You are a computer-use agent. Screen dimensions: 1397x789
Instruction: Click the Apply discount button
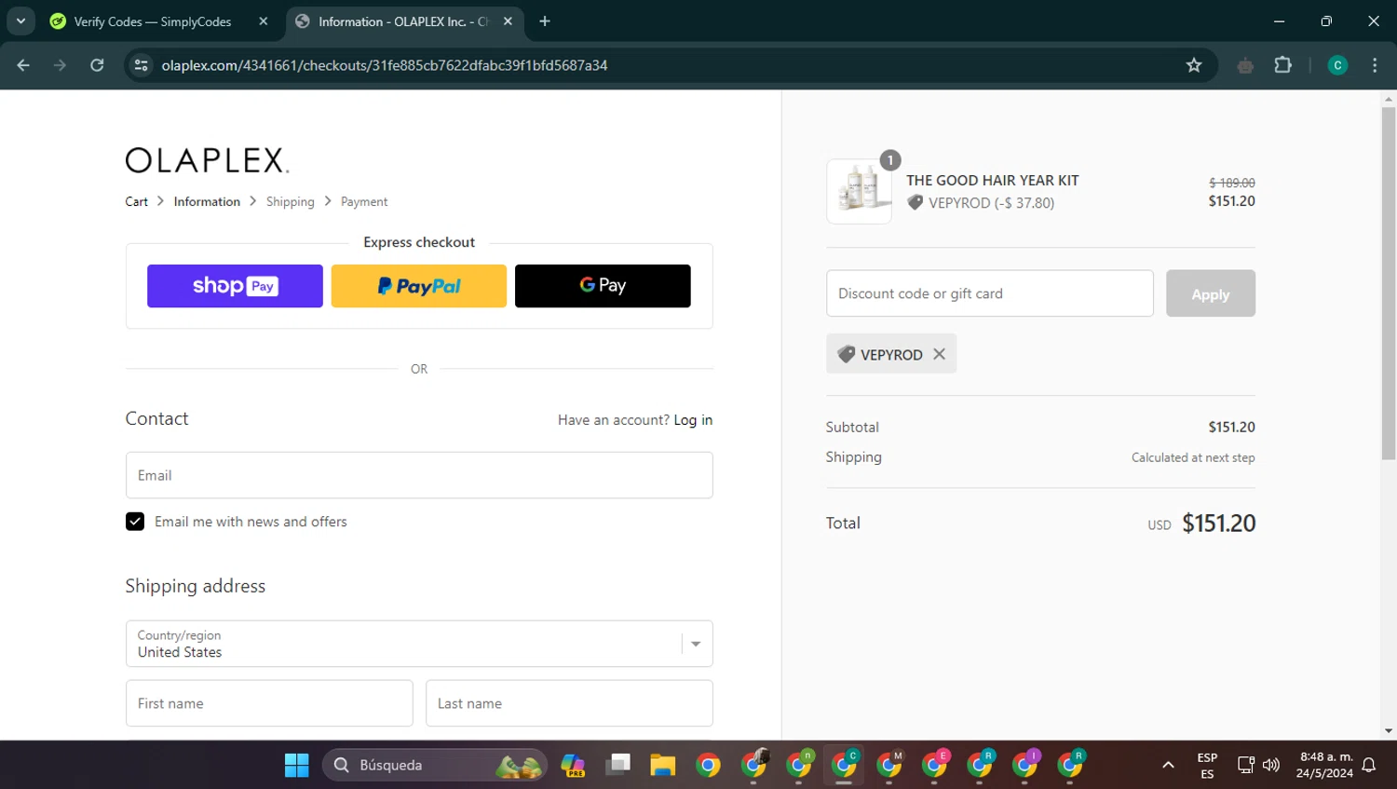1211,293
